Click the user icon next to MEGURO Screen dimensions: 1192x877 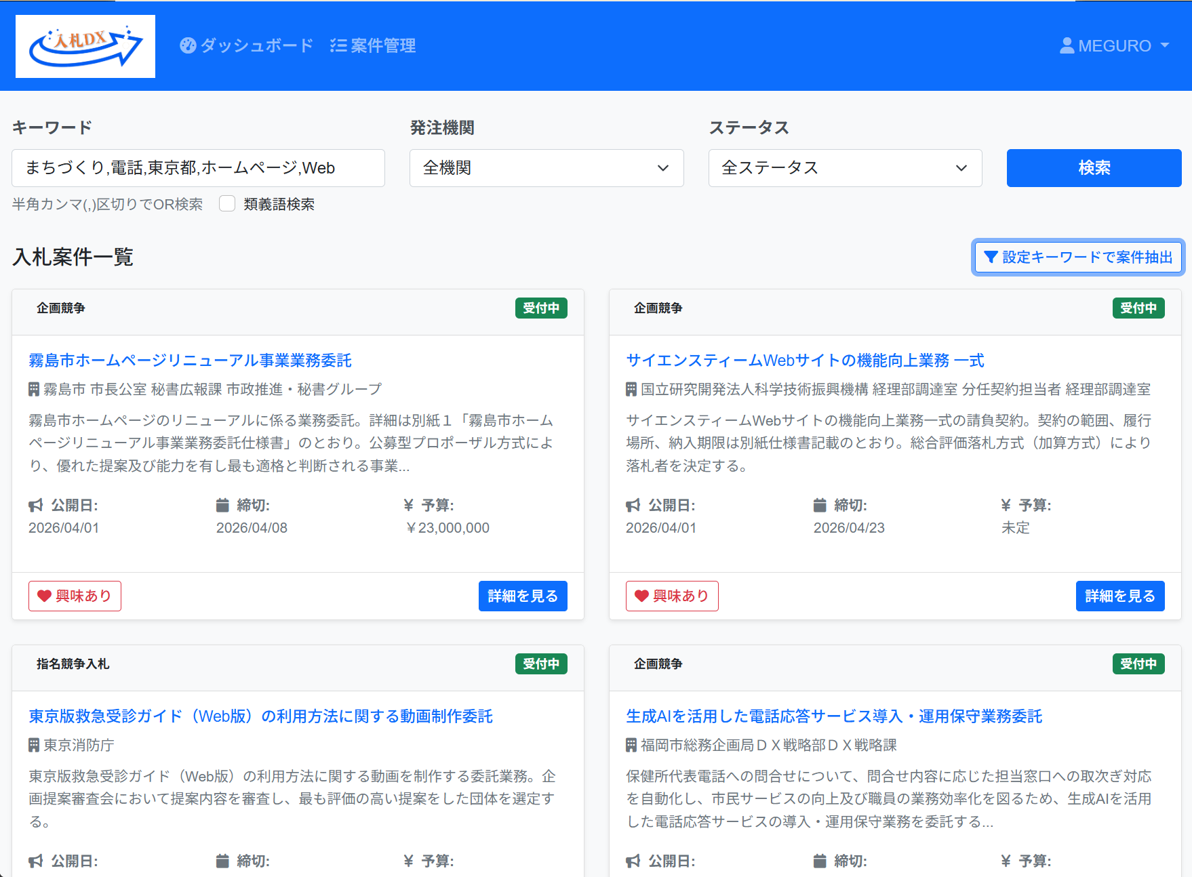pyautogui.click(x=1067, y=45)
